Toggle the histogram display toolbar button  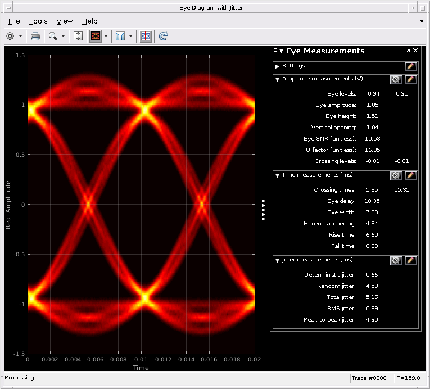[120, 36]
